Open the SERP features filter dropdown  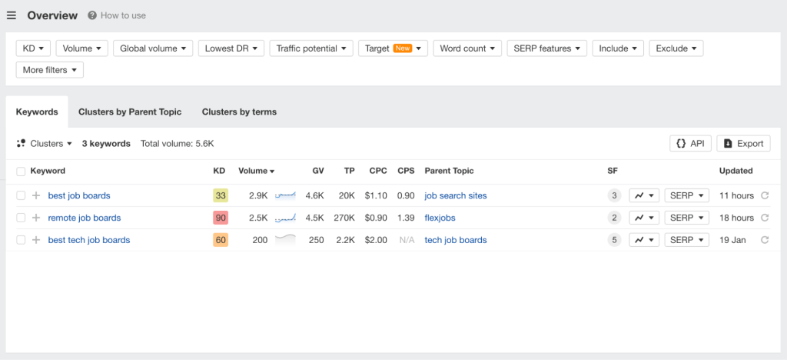click(x=546, y=48)
